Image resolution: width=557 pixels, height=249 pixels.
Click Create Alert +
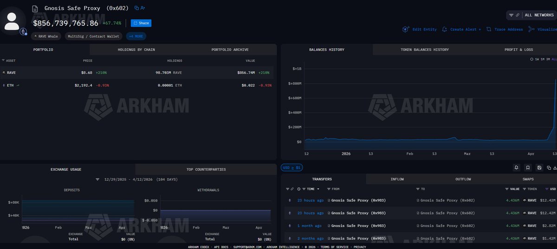tap(466, 29)
